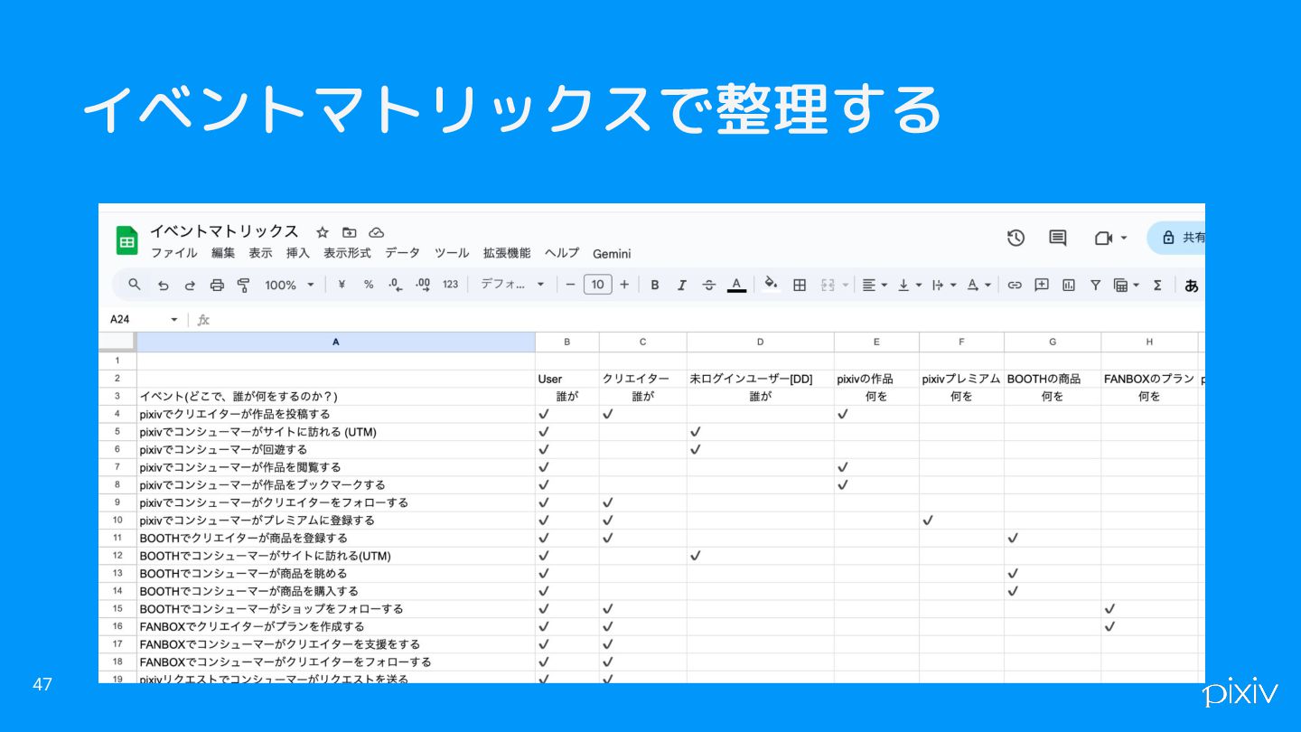This screenshot has width=1301, height=732.
Task: Open the 123 number formats button
Action: (x=451, y=285)
